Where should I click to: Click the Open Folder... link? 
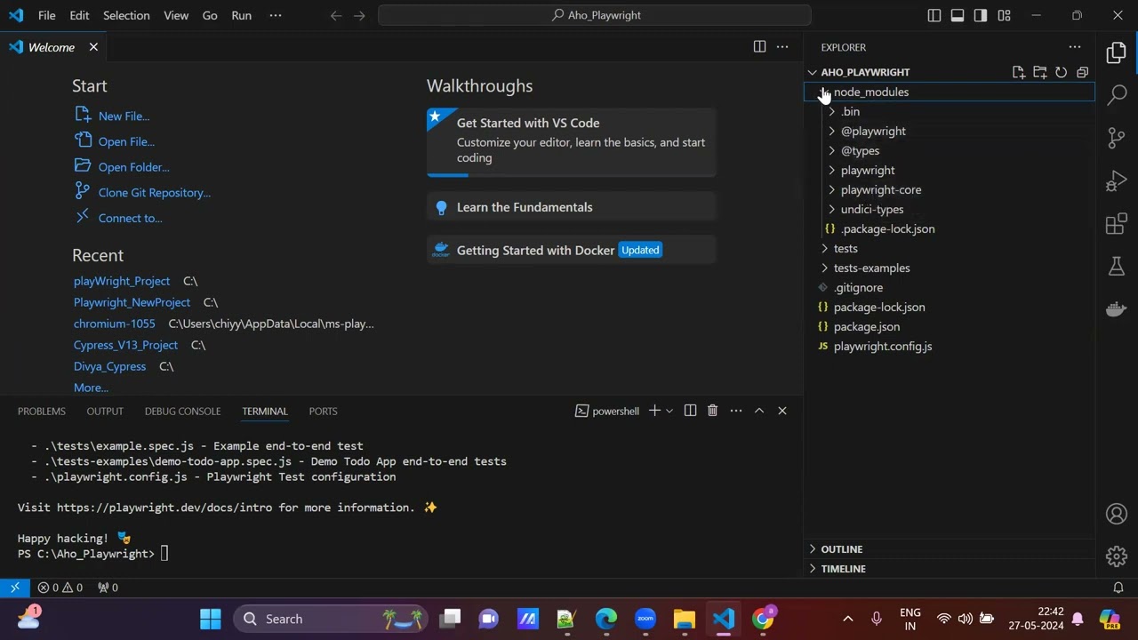pos(133,166)
